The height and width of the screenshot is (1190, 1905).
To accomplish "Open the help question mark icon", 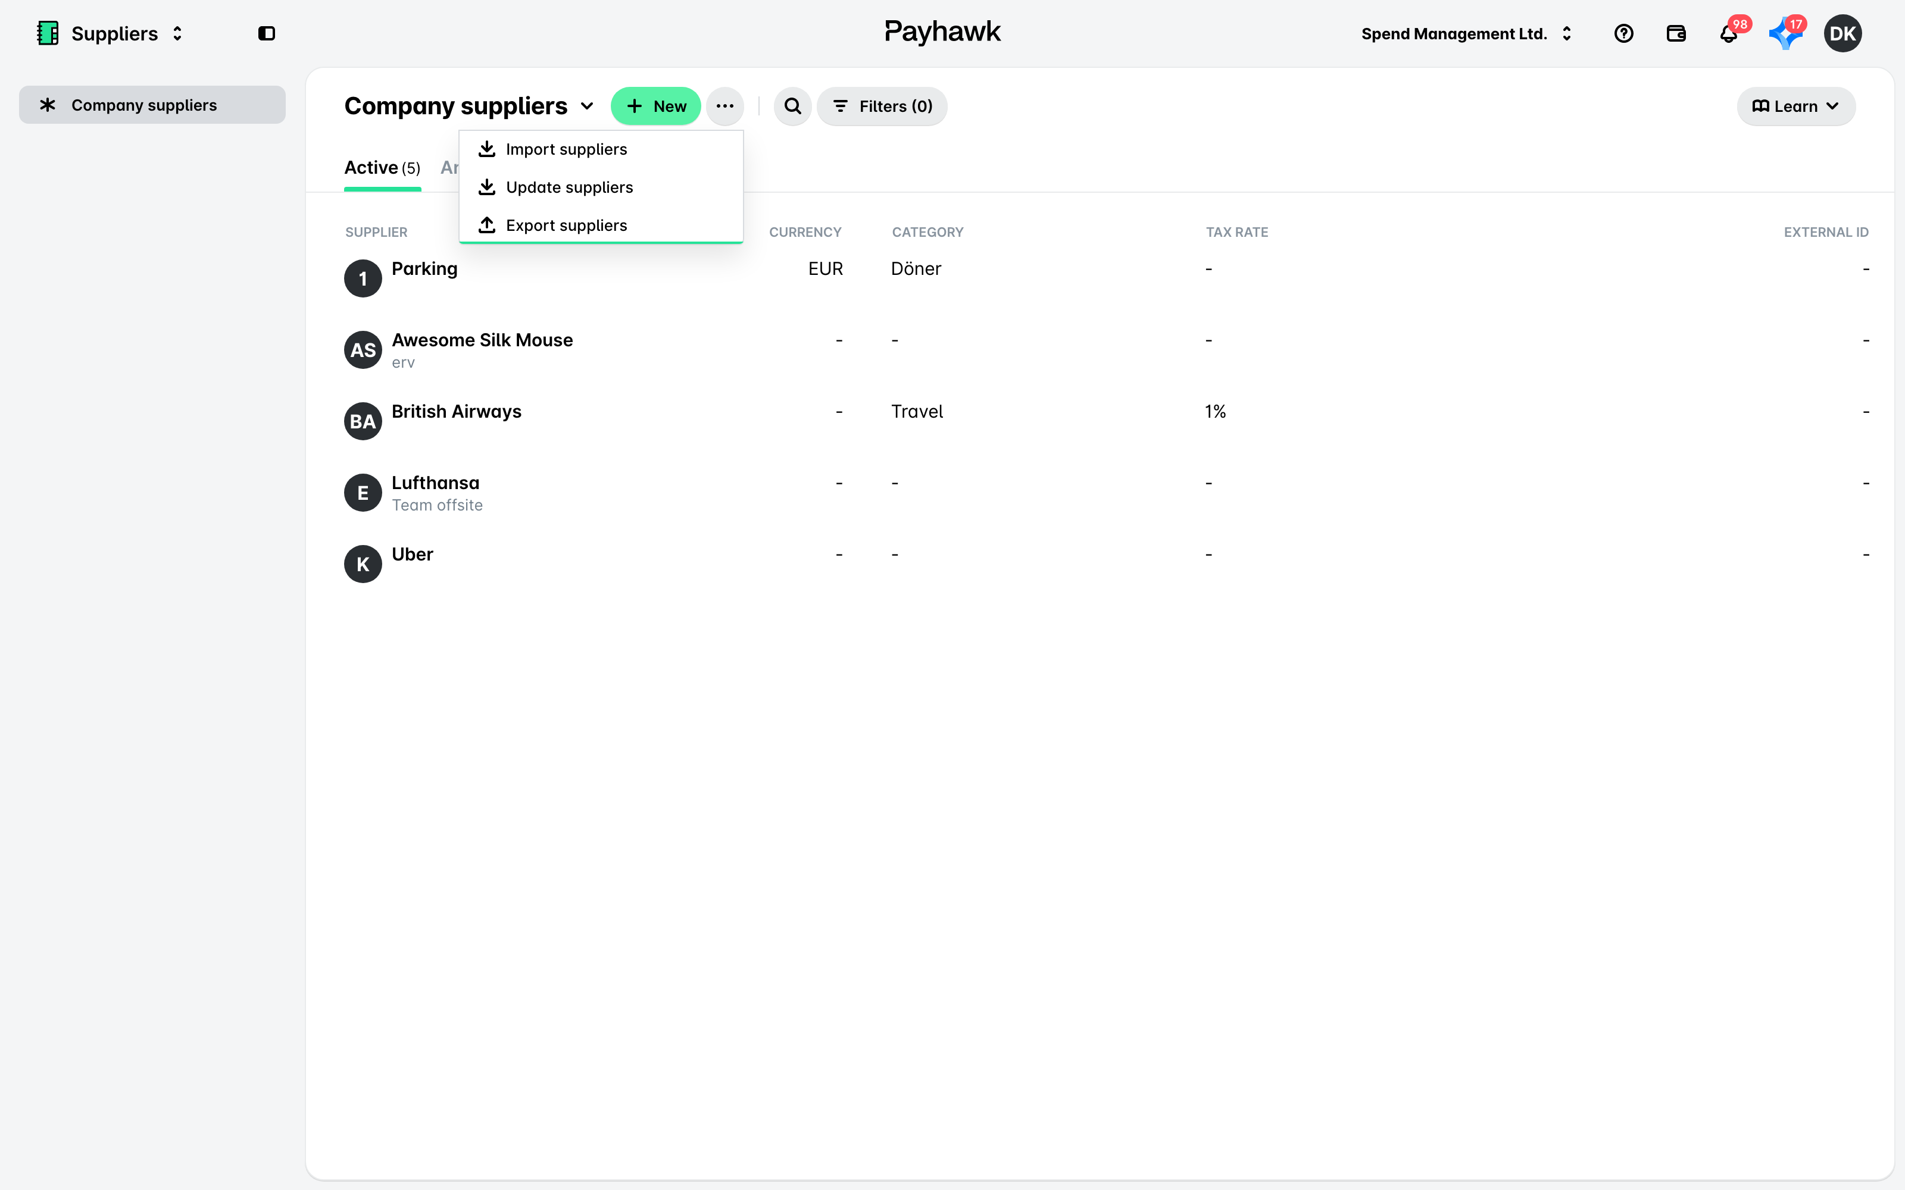I will pos(1623,33).
